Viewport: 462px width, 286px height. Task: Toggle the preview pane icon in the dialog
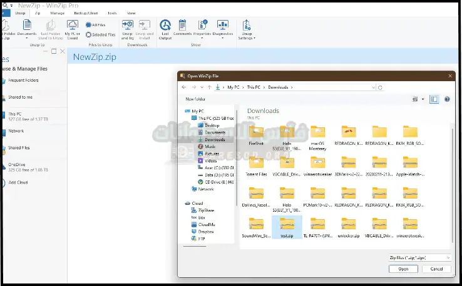pos(434,99)
